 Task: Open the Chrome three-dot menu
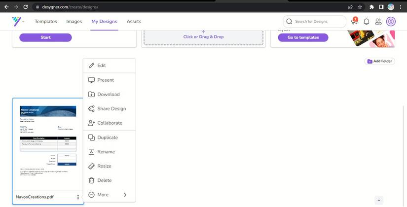click(401, 7)
